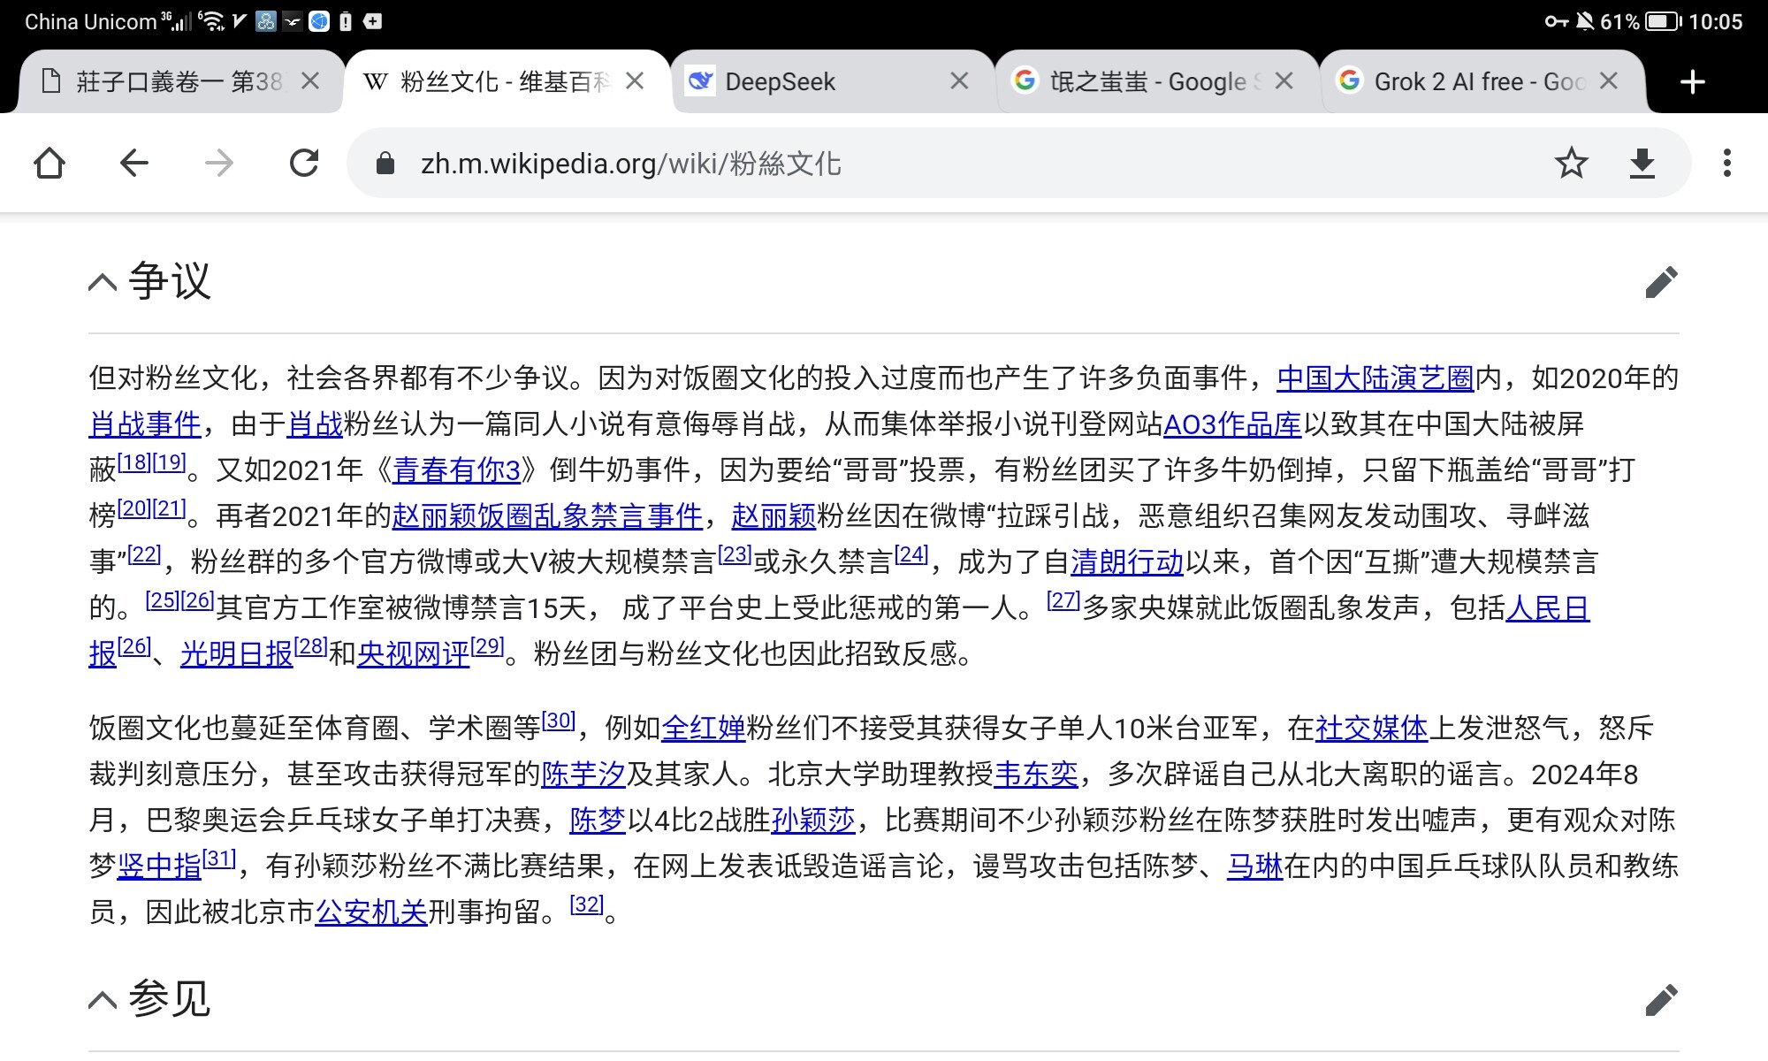The width and height of the screenshot is (1768, 1061).
Task: Edit the 争议 section with pencil icon
Action: pyautogui.click(x=1661, y=282)
